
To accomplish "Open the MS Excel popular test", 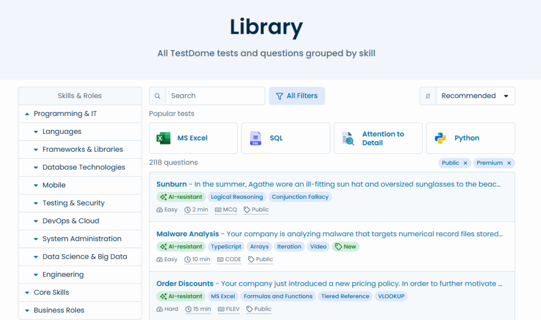I will pyautogui.click(x=193, y=138).
